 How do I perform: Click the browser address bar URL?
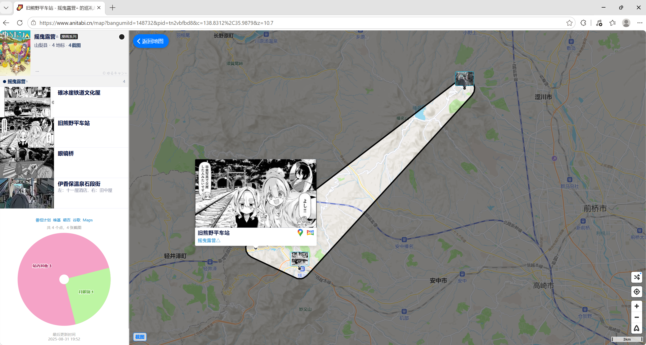click(156, 23)
